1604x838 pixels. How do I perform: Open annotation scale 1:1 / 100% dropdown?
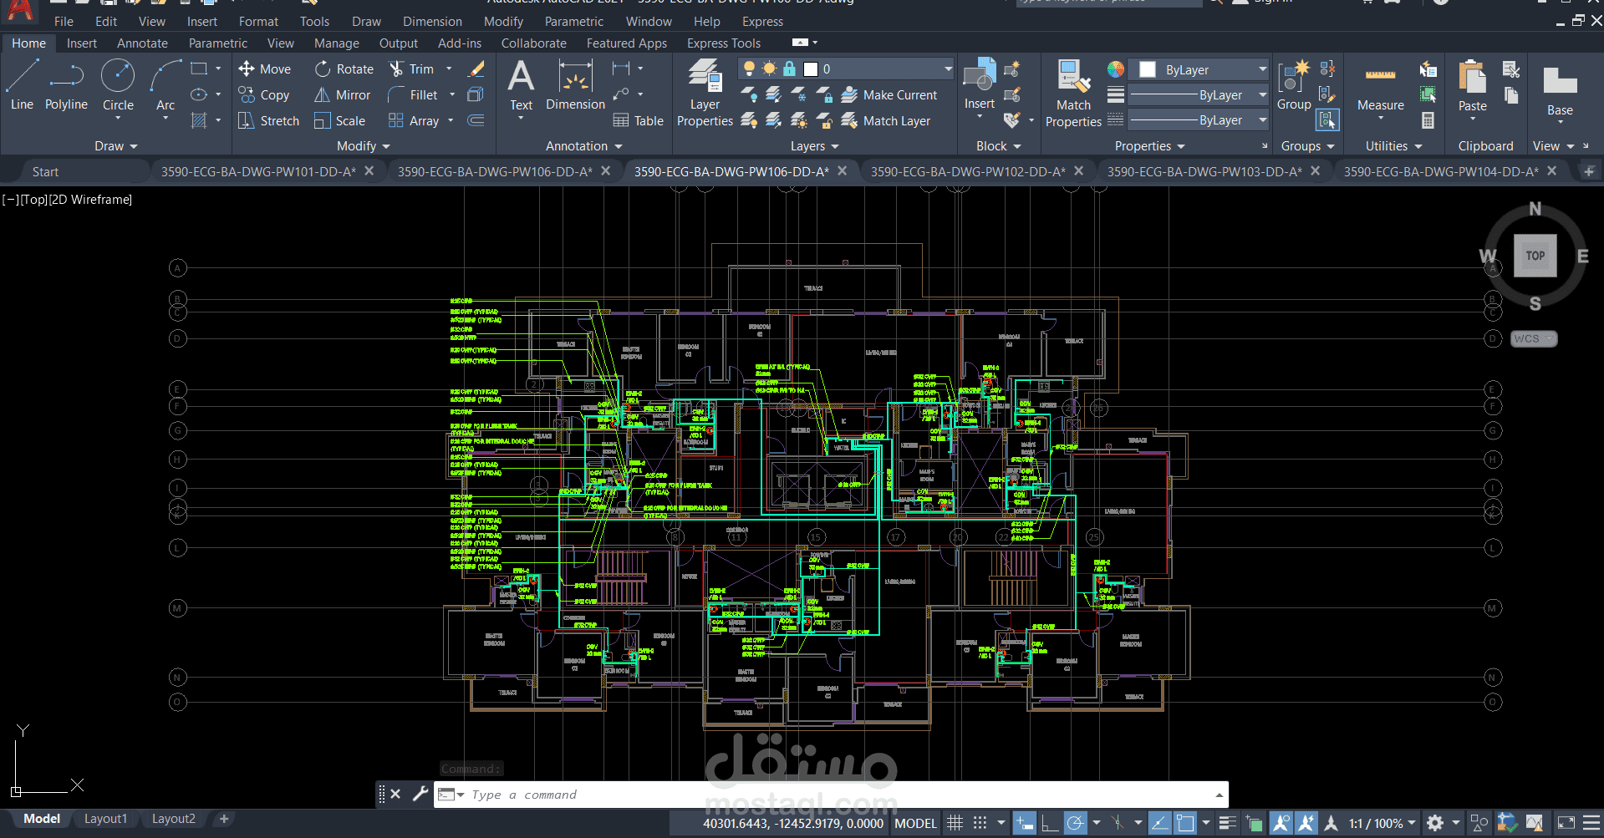[1382, 823]
